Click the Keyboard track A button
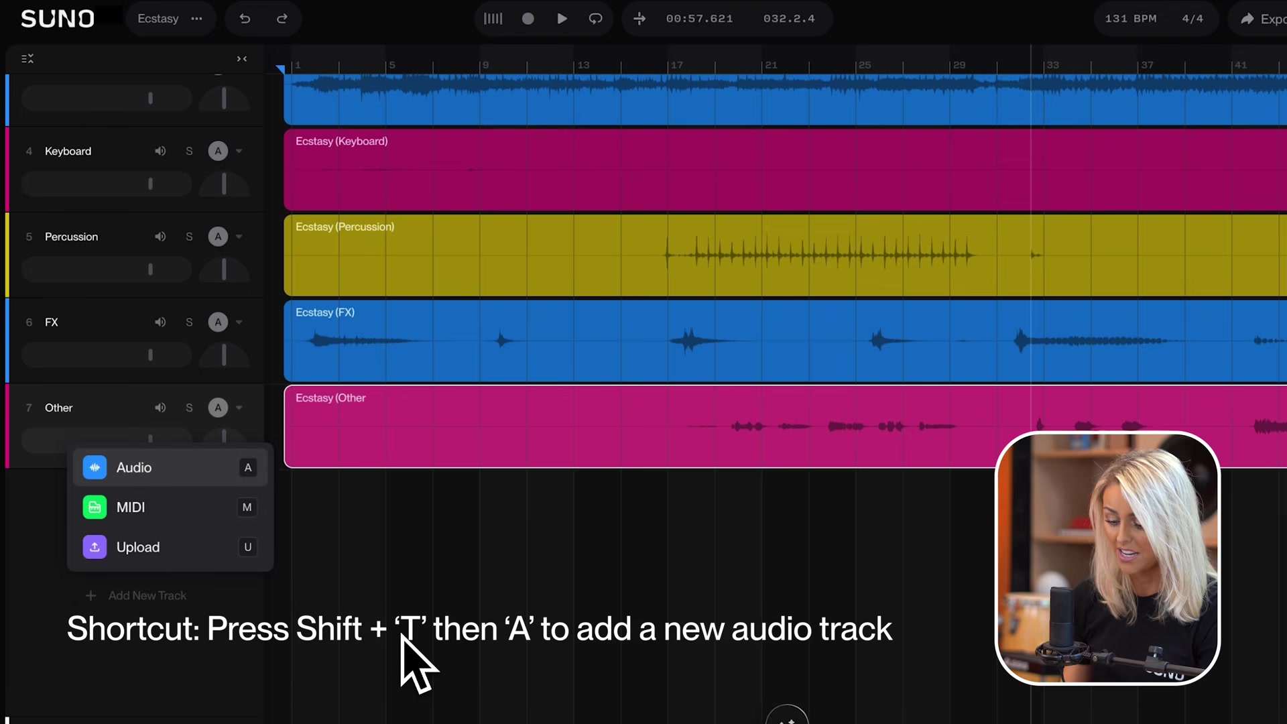Image resolution: width=1287 pixels, height=724 pixels. pos(218,152)
